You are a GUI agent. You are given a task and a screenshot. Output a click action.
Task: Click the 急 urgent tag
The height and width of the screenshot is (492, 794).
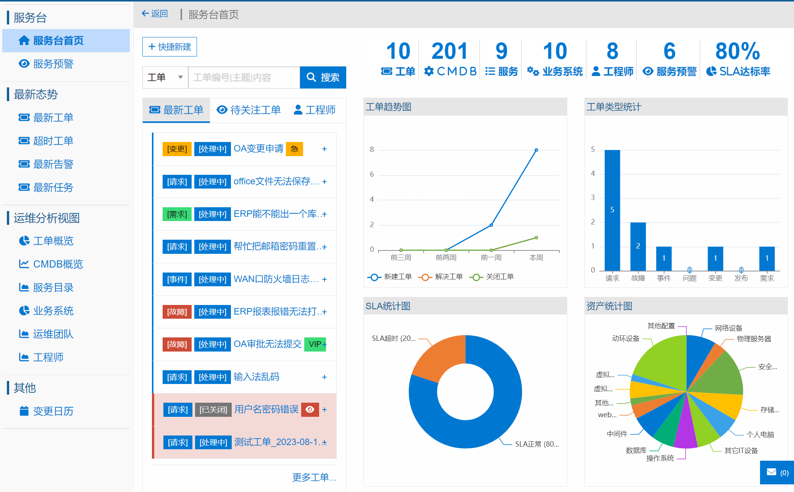coord(294,149)
